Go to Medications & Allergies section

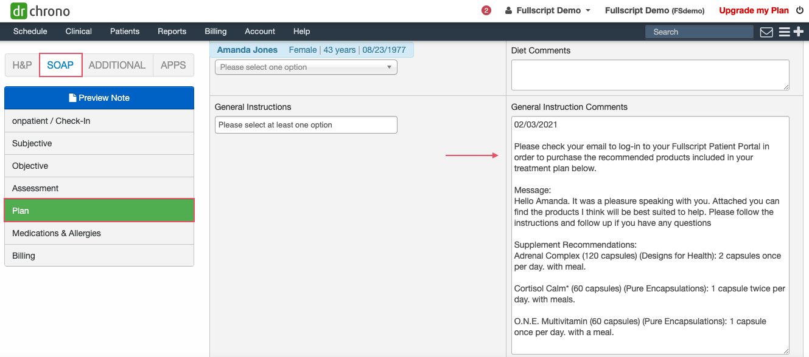(99, 233)
